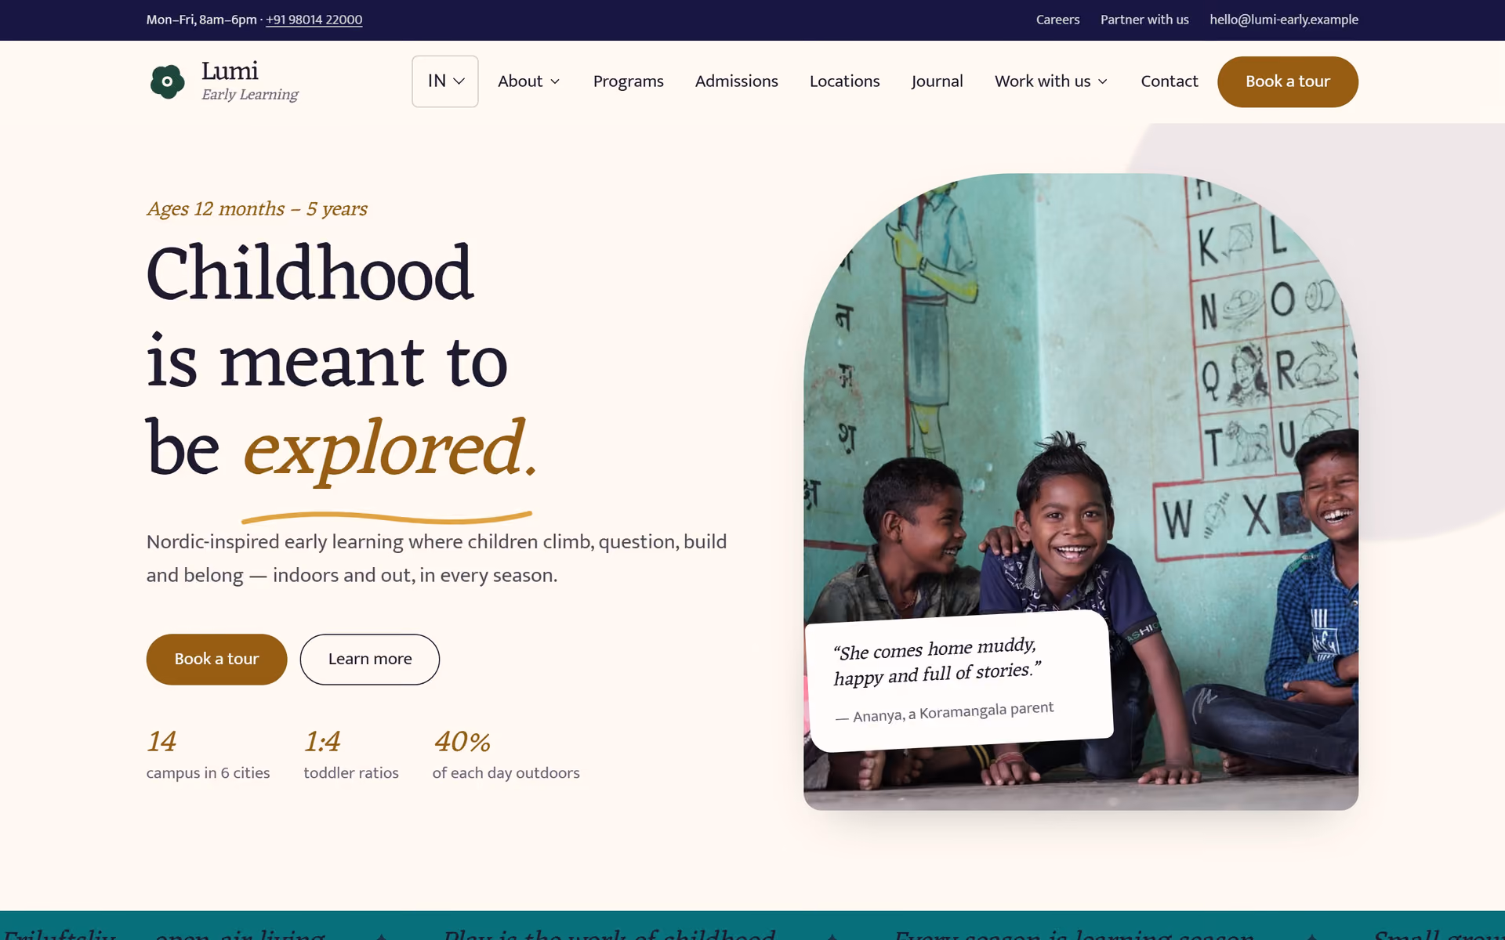Open the Journal section
The width and height of the screenshot is (1505, 940).
pos(937,81)
